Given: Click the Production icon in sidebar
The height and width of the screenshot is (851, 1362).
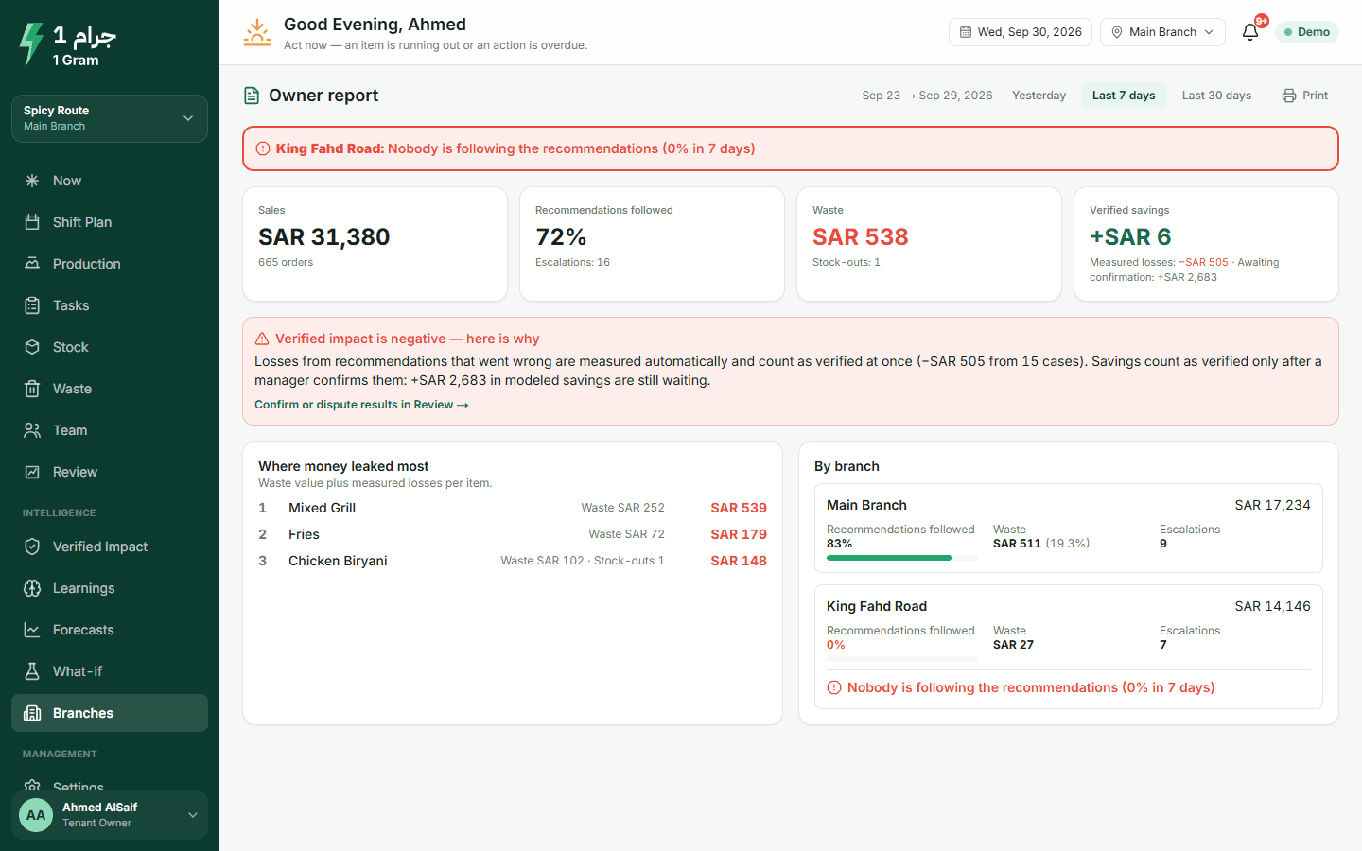Looking at the screenshot, I should click(x=32, y=264).
